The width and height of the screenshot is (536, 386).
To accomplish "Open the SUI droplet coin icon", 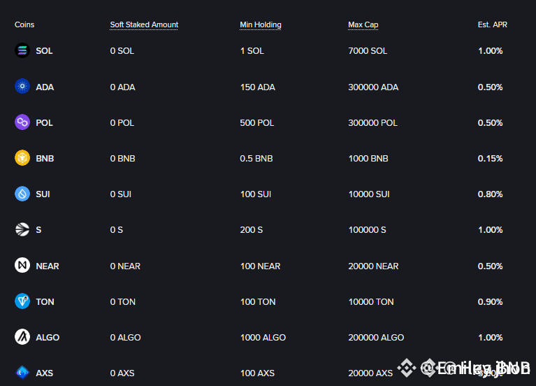I will pos(22,194).
